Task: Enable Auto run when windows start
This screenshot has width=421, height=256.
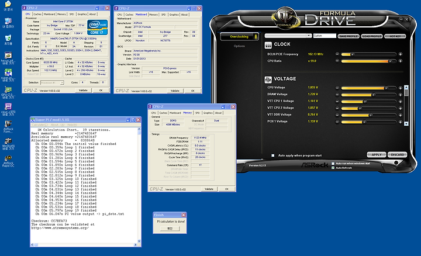Action: pyautogui.click(x=333, y=164)
